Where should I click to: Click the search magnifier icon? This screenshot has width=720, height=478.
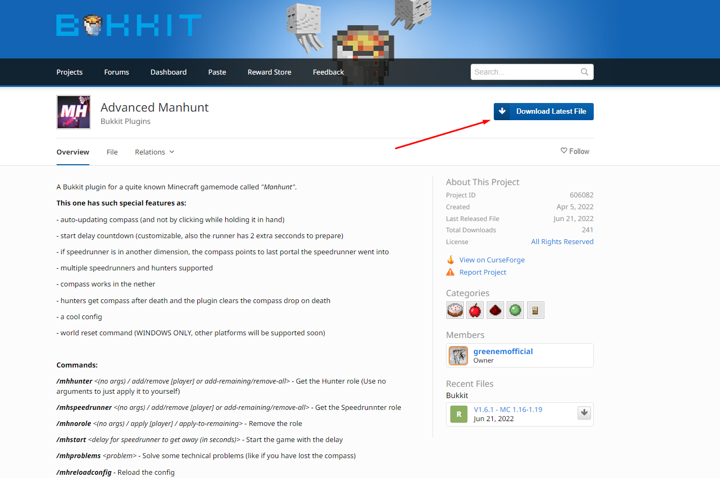tap(585, 72)
